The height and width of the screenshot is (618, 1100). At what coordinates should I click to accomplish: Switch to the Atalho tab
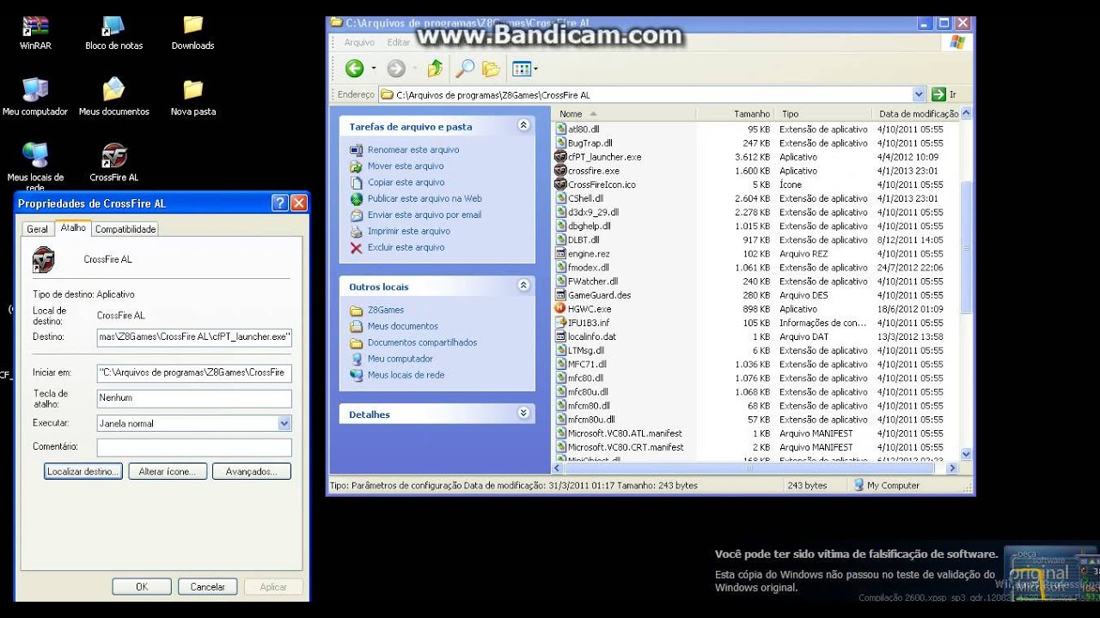pos(73,228)
